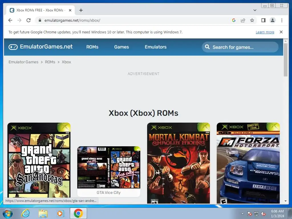Follow the Emulator Games breadcrumb
Image resolution: width=292 pixels, height=219 pixels.
(x=23, y=62)
